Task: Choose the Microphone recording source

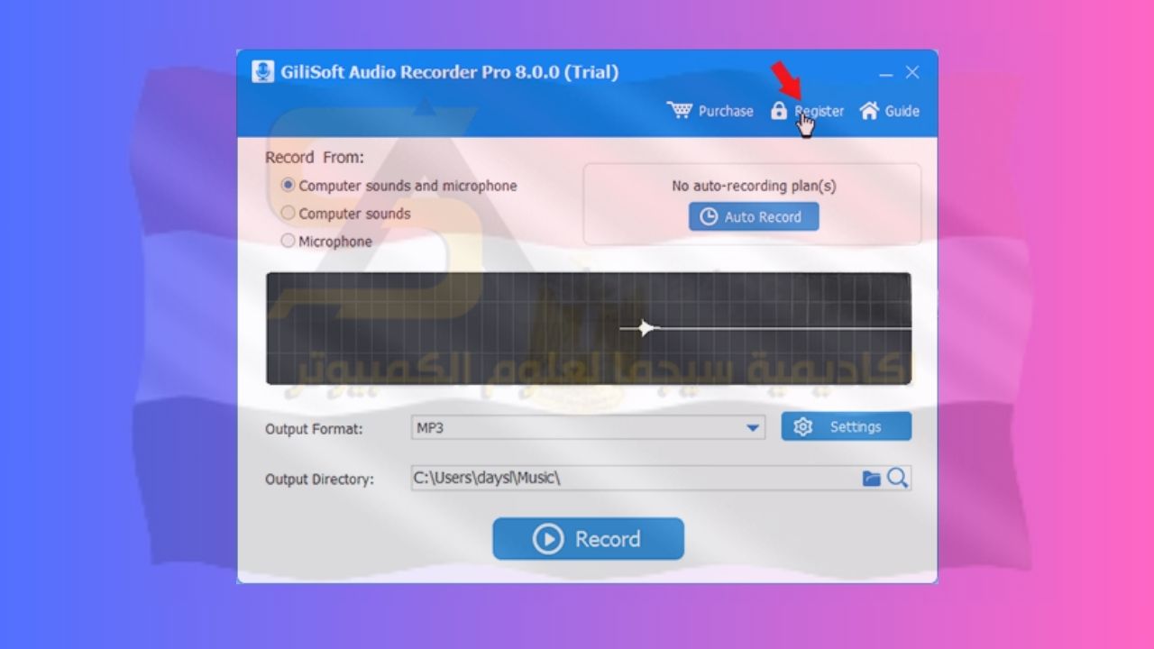Action: point(327,242)
